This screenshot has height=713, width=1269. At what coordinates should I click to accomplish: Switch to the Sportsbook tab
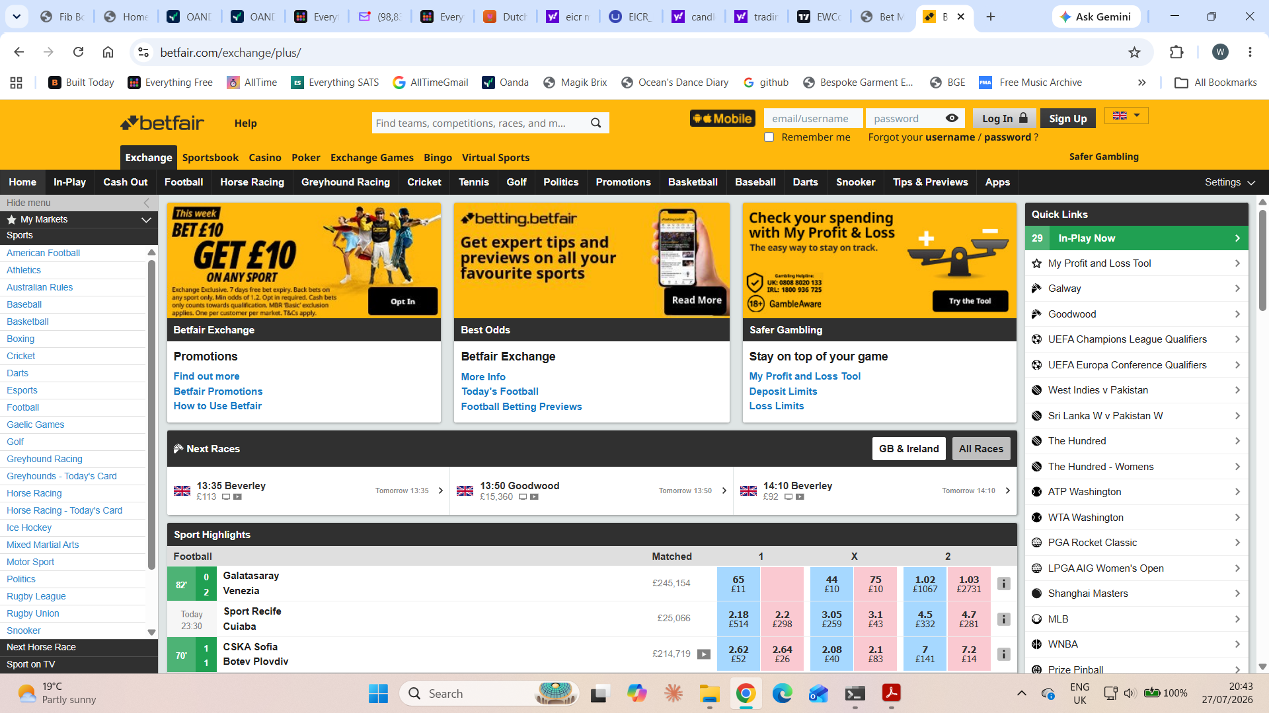tap(210, 158)
